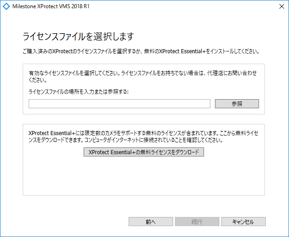This screenshot has height=237, width=289.
Task: Click the 続行 continue button
Action: [197, 222]
